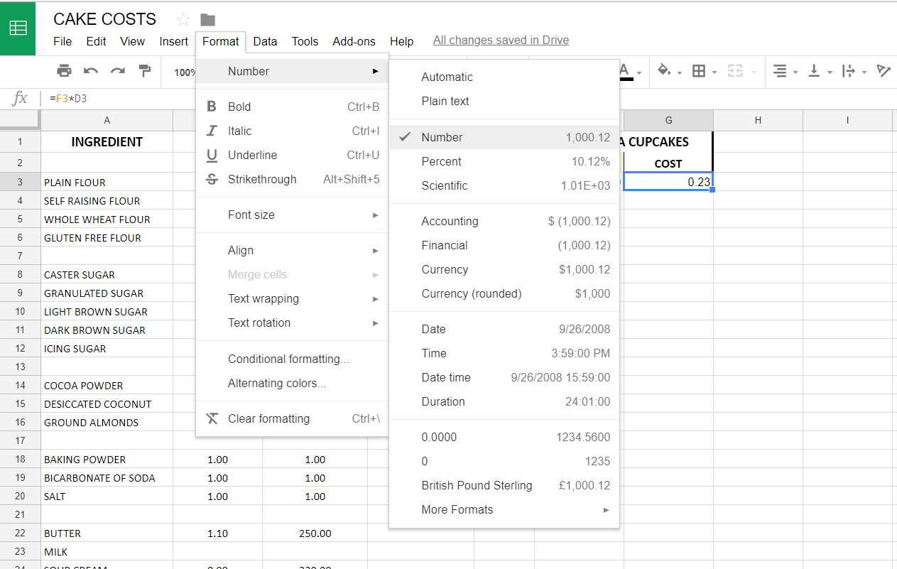Click the CAKE COSTS title

pyautogui.click(x=105, y=19)
